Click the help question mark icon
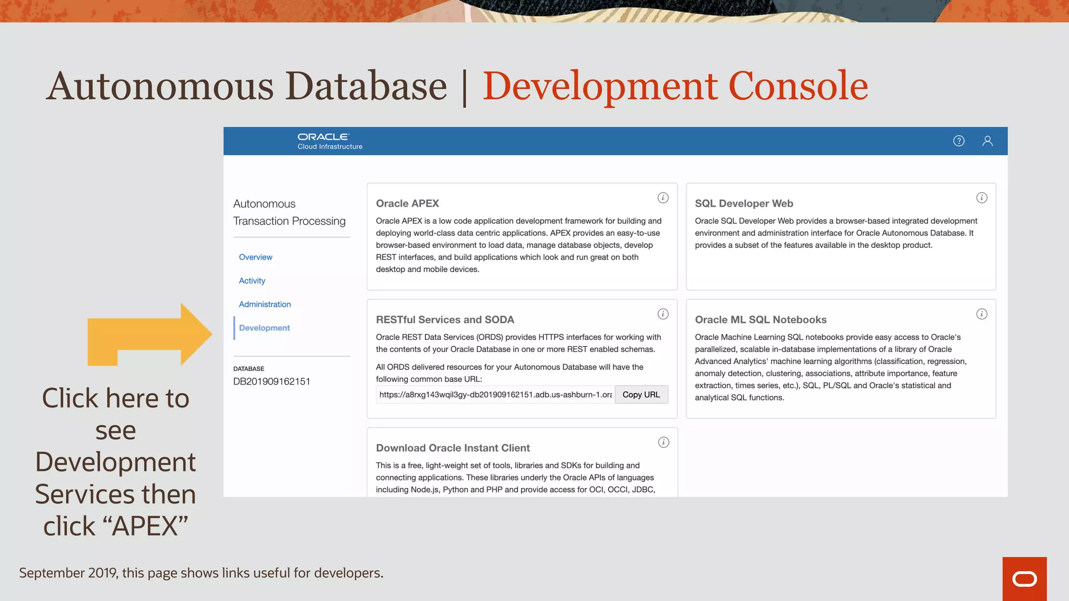1069x601 pixels. [x=958, y=141]
